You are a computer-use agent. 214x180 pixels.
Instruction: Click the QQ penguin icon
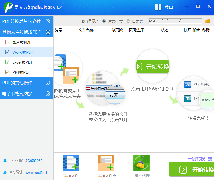(5, 161)
